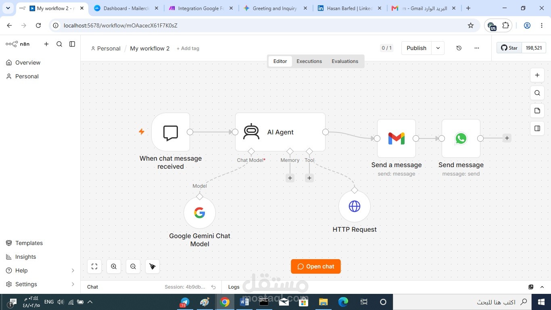This screenshot has width=551, height=310.
Task: Open the Publish options dropdown arrow
Action: (x=438, y=48)
